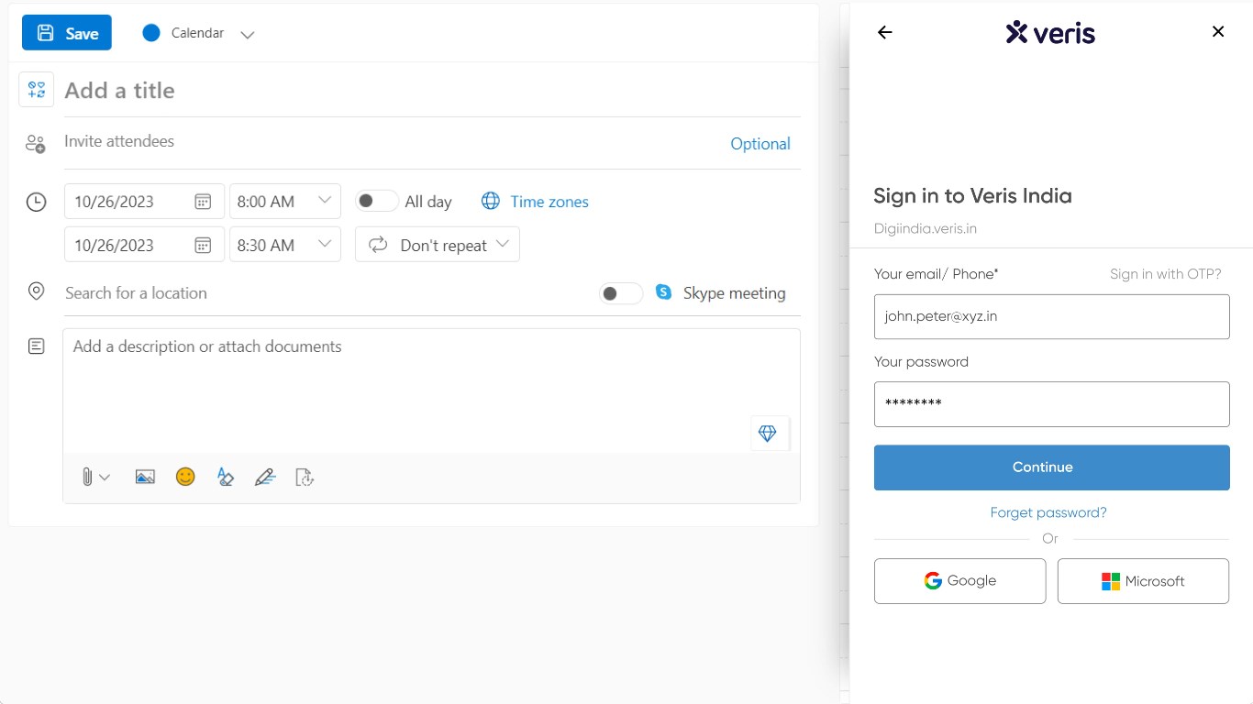Sign in with Microsoft account
This screenshot has height=704, width=1253.
coord(1143,581)
